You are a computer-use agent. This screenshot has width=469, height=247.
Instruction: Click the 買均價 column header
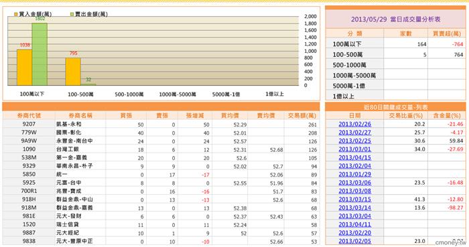(x=230, y=115)
